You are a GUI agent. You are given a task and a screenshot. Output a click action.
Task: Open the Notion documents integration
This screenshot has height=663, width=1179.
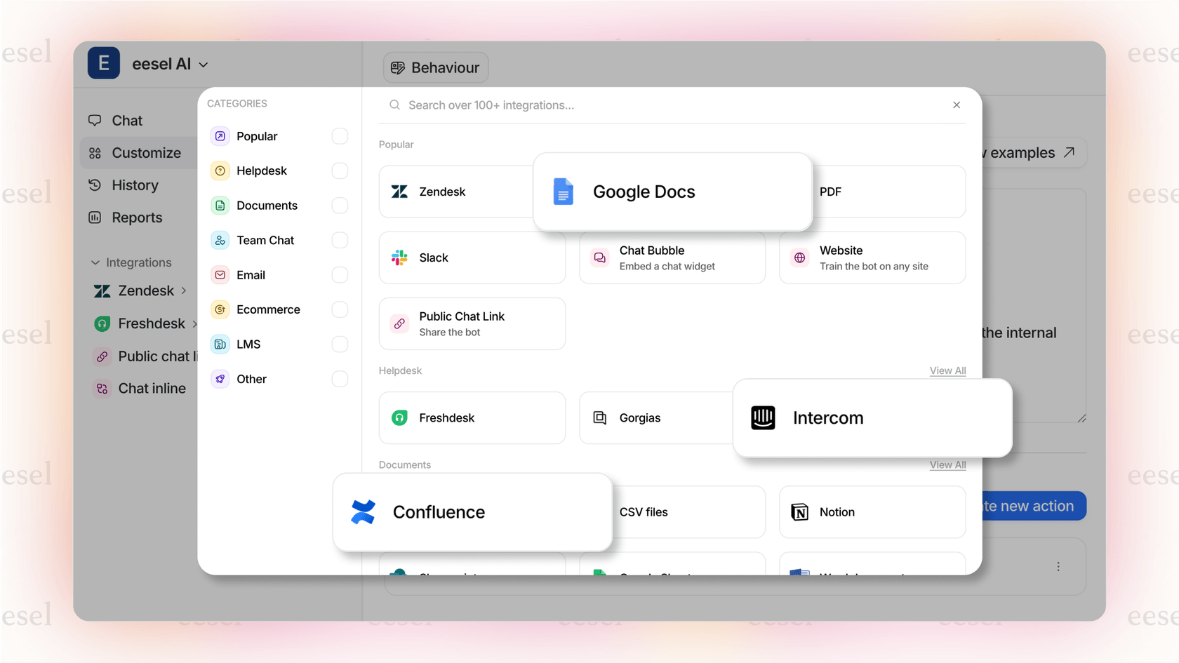click(837, 512)
